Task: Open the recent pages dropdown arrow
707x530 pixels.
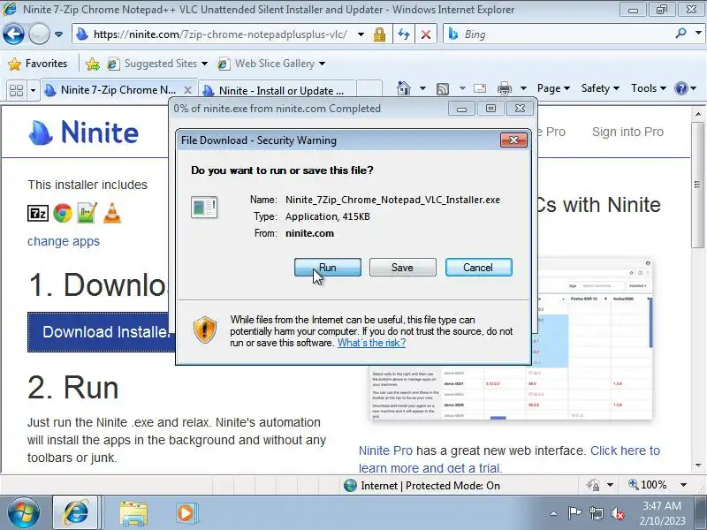Action: [x=58, y=34]
